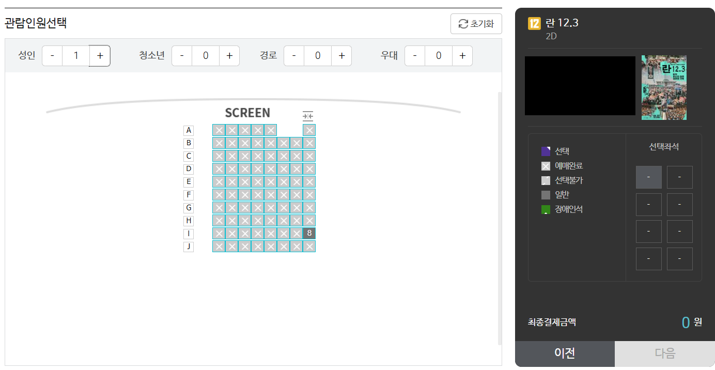Increase 경로 senior count with plus
This screenshot has height=370, width=715.
click(x=341, y=56)
